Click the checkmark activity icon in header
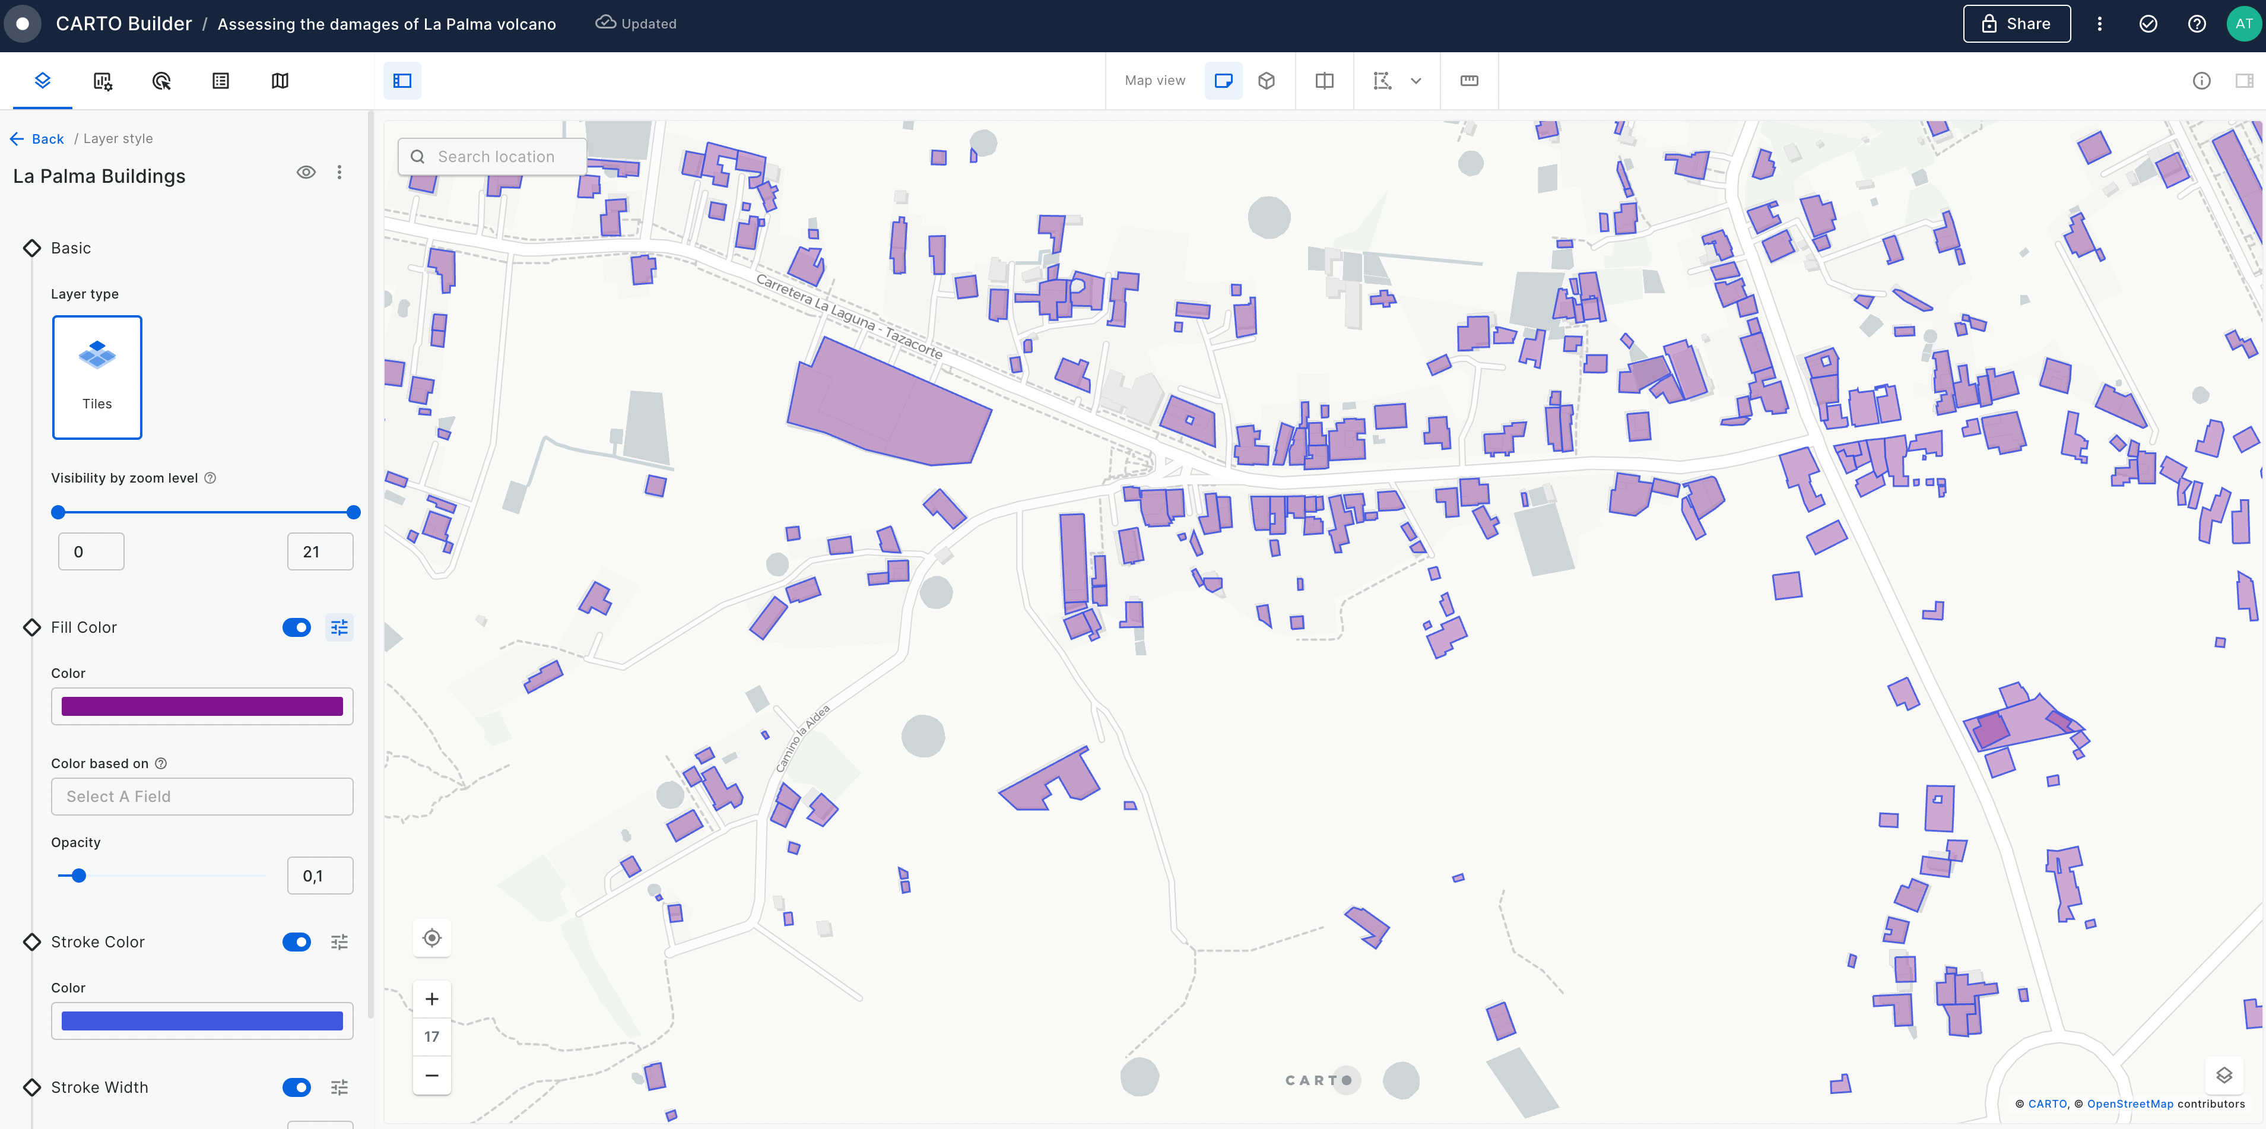Screen dimensions: 2266x1129 (x=2148, y=24)
